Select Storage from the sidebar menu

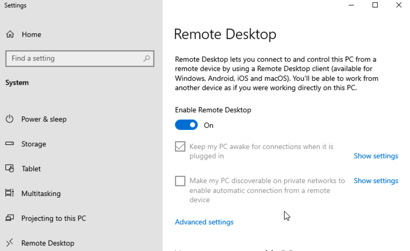(34, 144)
